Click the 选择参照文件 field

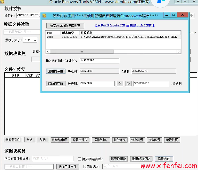pos(22,32)
